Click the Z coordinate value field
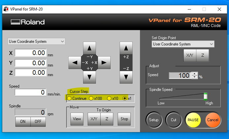The width and height of the screenshot is (229, 139). [30, 73]
